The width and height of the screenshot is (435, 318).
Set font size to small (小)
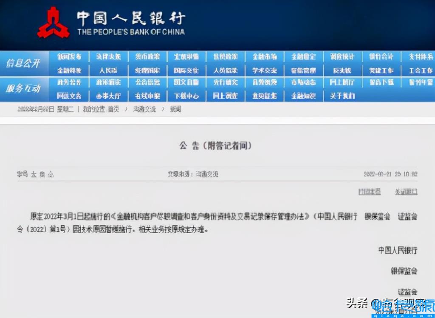tap(51, 174)
